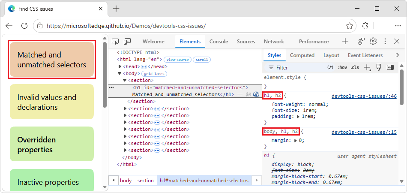
Task: Open DevTools settings gear
Action: 373,41
